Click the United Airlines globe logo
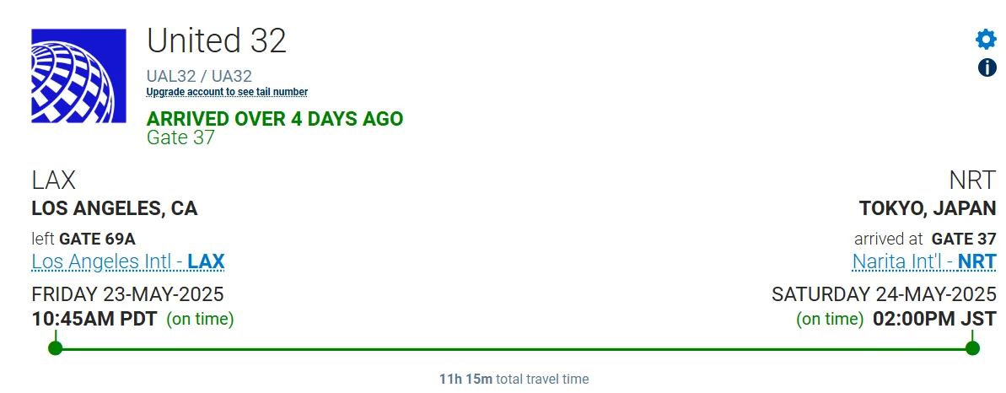Viewport: 1006px width, 393px height. [x=79, y=76]
